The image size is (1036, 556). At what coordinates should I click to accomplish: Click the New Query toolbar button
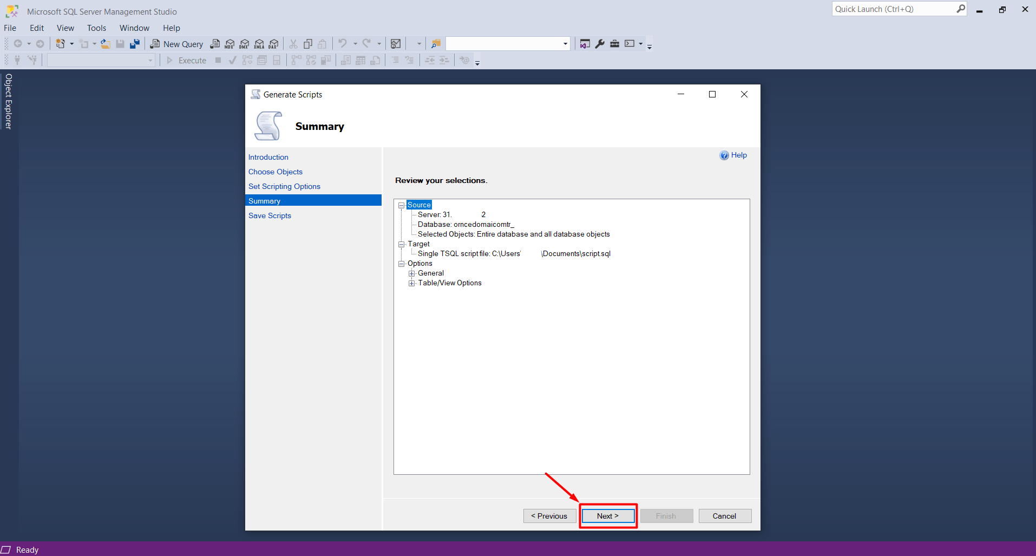click(x=177, y=44)
